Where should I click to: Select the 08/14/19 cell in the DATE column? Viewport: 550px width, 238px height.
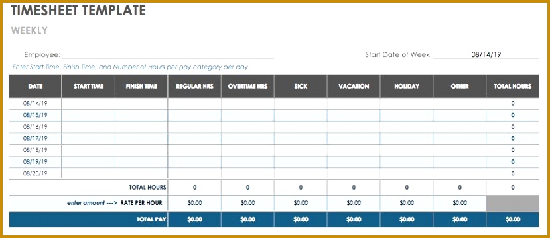point(35,103)
